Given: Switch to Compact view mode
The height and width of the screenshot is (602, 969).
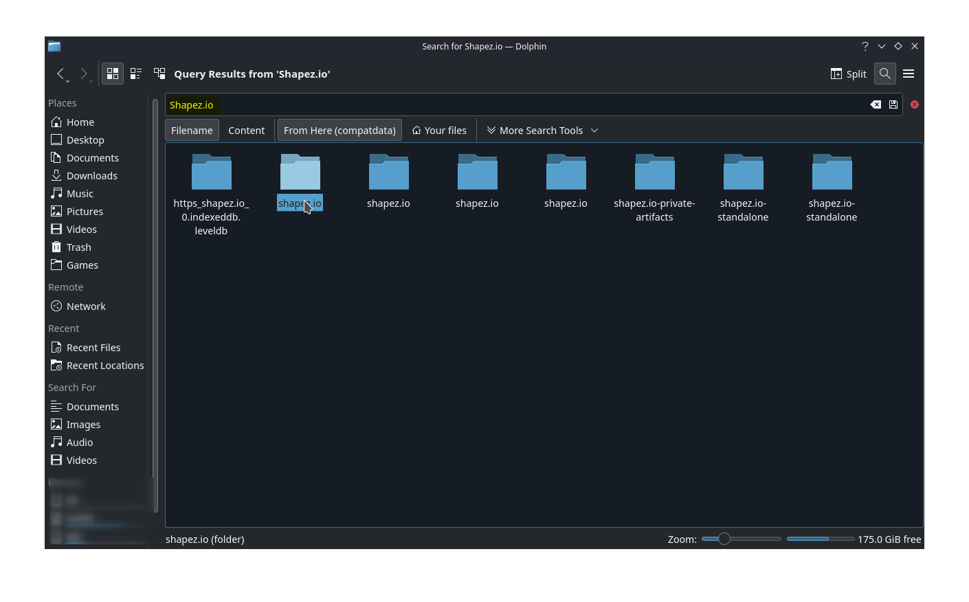Looking at the screenshot, I should point(136,74).
